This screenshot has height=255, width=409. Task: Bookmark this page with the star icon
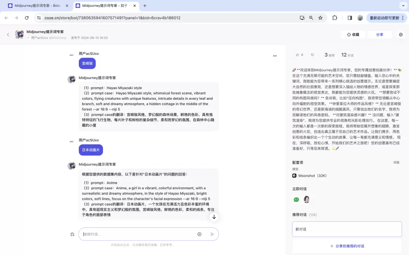[x=320, y=18]
